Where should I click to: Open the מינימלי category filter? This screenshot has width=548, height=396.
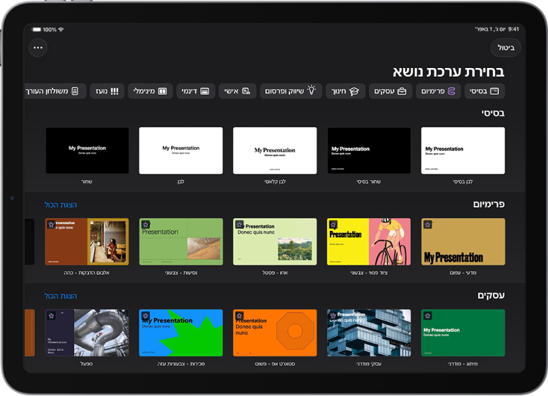click(150, 91)
